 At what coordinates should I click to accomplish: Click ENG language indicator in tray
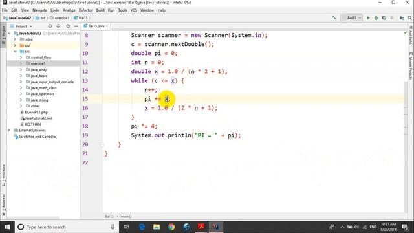tap(373, 227)
